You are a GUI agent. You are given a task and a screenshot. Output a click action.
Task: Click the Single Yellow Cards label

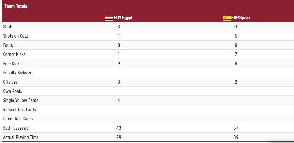coord(21,100)
